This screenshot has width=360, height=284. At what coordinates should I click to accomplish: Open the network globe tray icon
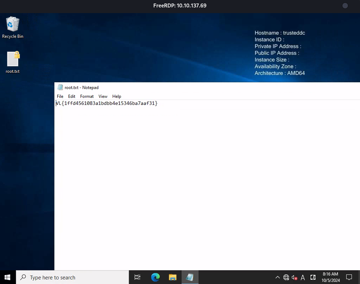286,277
